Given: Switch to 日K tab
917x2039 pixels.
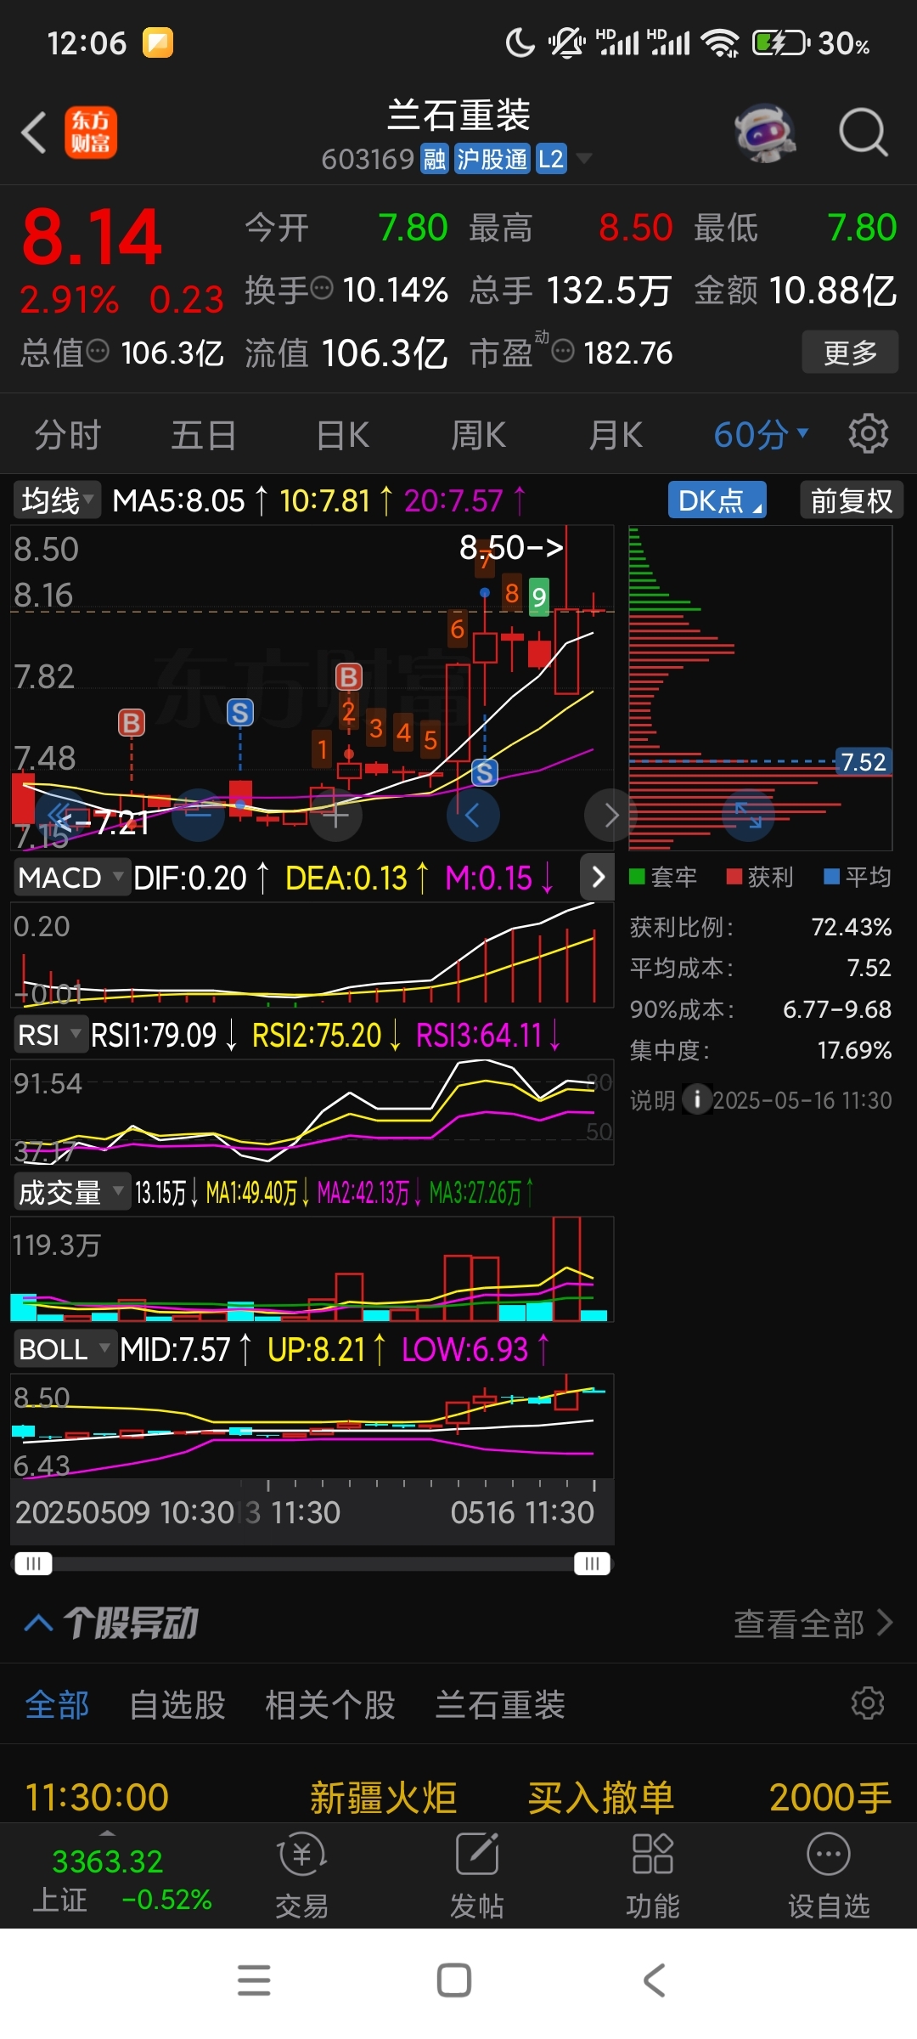Looking at the screenshot, I should pyautogui.click(x=342, y=435).
